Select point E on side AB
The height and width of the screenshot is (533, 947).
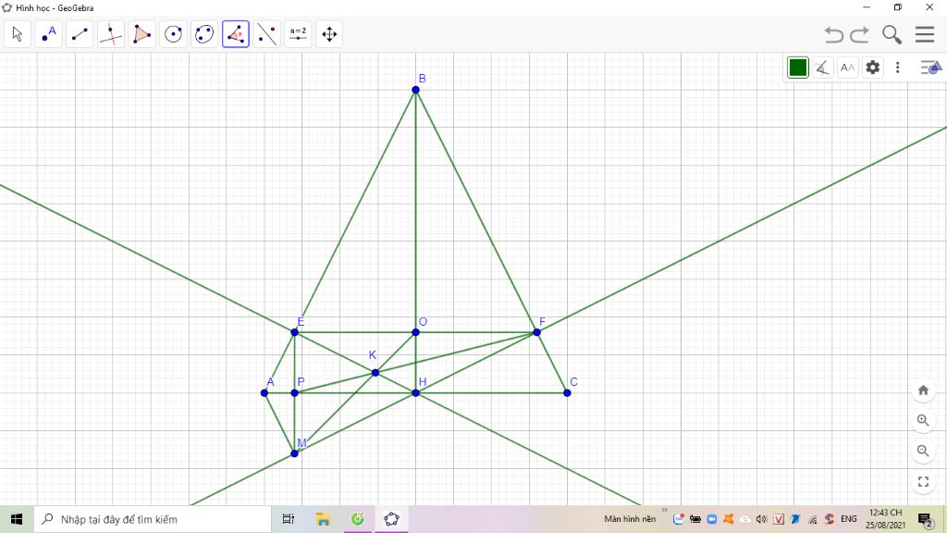pos(295,332)
